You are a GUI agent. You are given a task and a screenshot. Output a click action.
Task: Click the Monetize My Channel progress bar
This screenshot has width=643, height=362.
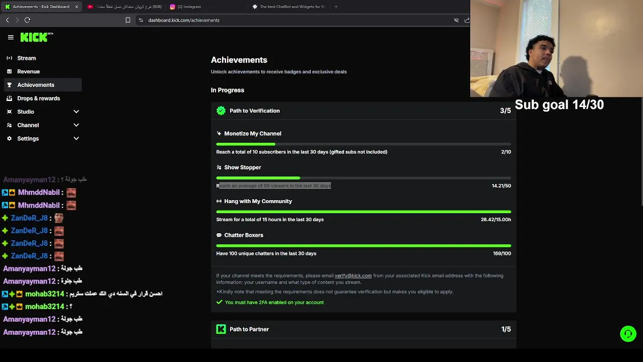[364, 144]
